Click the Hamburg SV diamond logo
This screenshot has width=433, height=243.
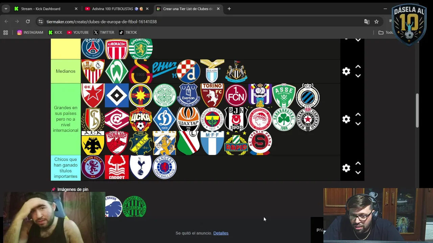pos(117,96)
